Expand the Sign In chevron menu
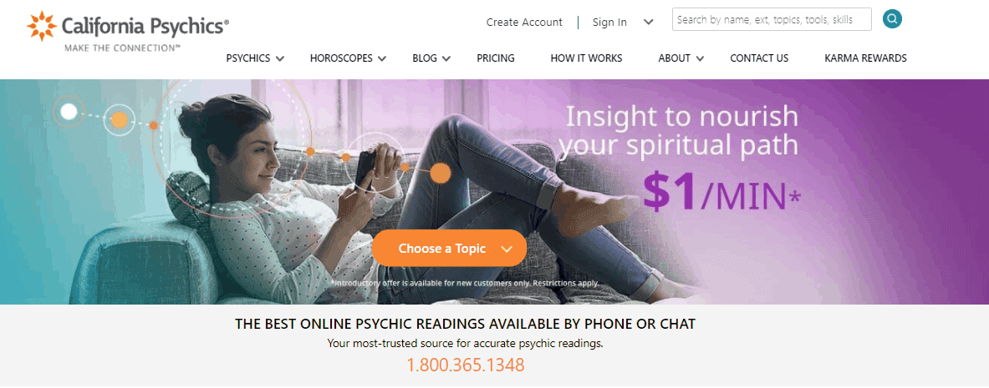989x388 pixels. (649, 22)
